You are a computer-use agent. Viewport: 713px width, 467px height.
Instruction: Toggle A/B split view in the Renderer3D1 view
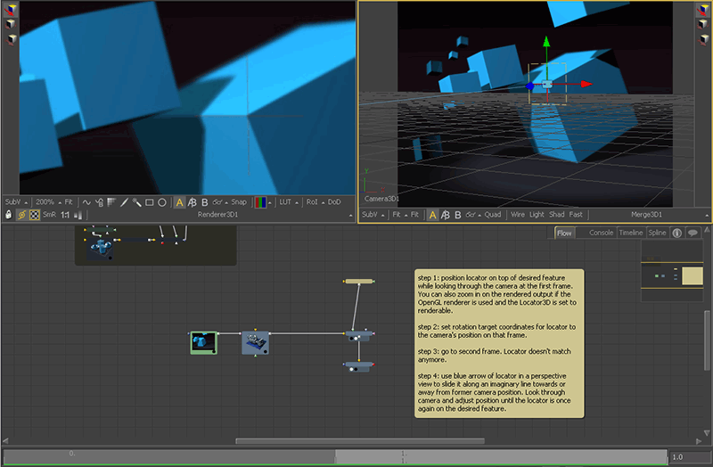click(x=193, y=202)
